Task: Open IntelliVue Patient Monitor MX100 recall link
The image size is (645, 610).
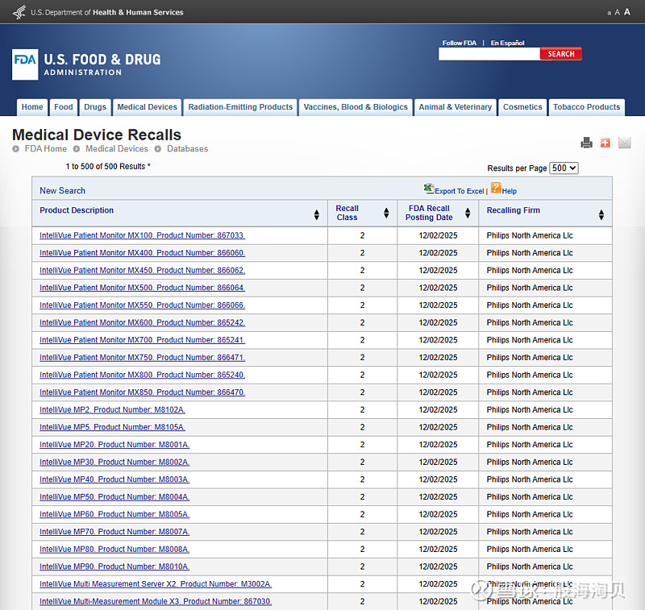Action: click(142, 235)
